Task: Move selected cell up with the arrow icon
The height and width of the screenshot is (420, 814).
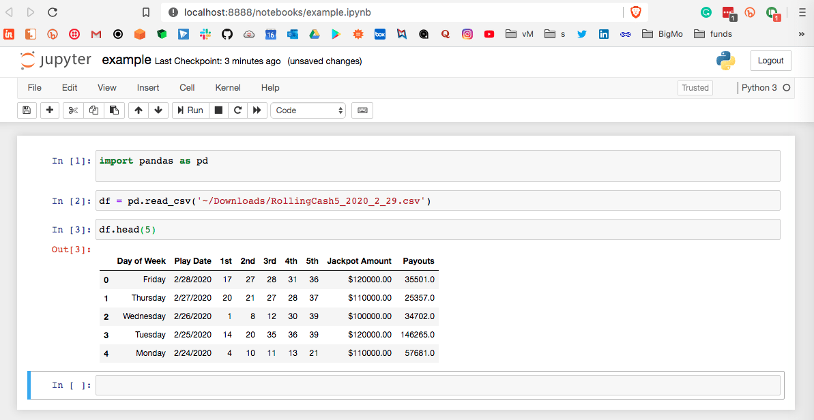Action: pyautogui.click(x=139, y=110)
